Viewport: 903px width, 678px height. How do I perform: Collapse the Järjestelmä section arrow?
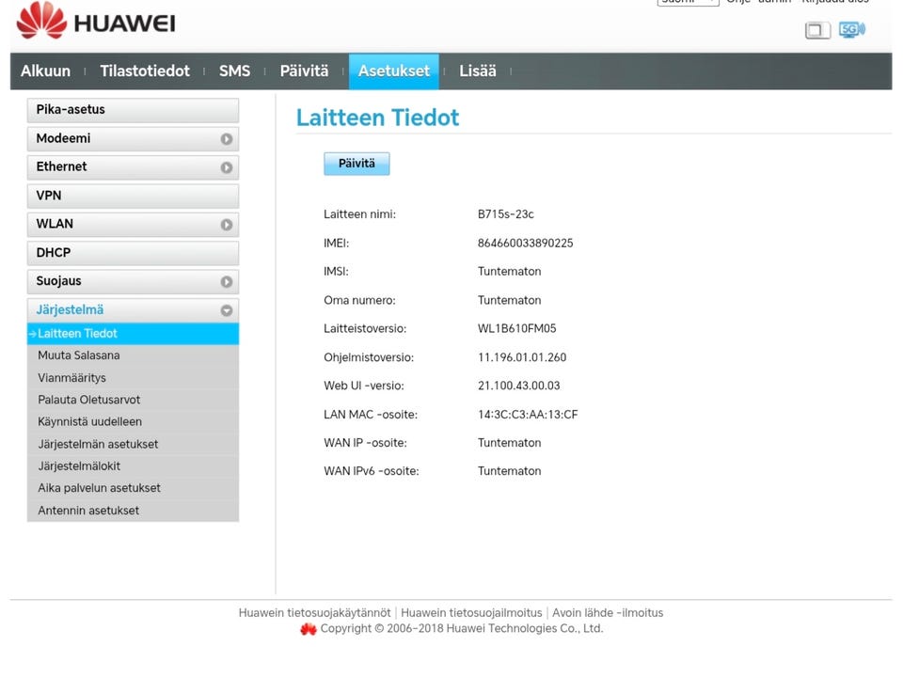coord(227,310)
